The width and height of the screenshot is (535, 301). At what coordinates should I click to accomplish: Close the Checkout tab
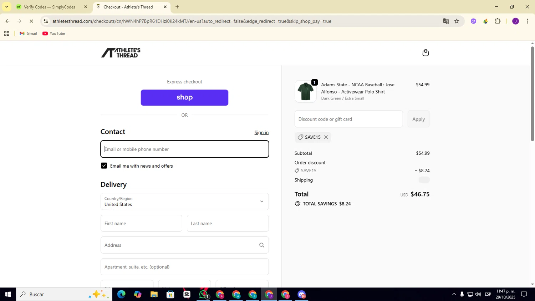(165, 7)
